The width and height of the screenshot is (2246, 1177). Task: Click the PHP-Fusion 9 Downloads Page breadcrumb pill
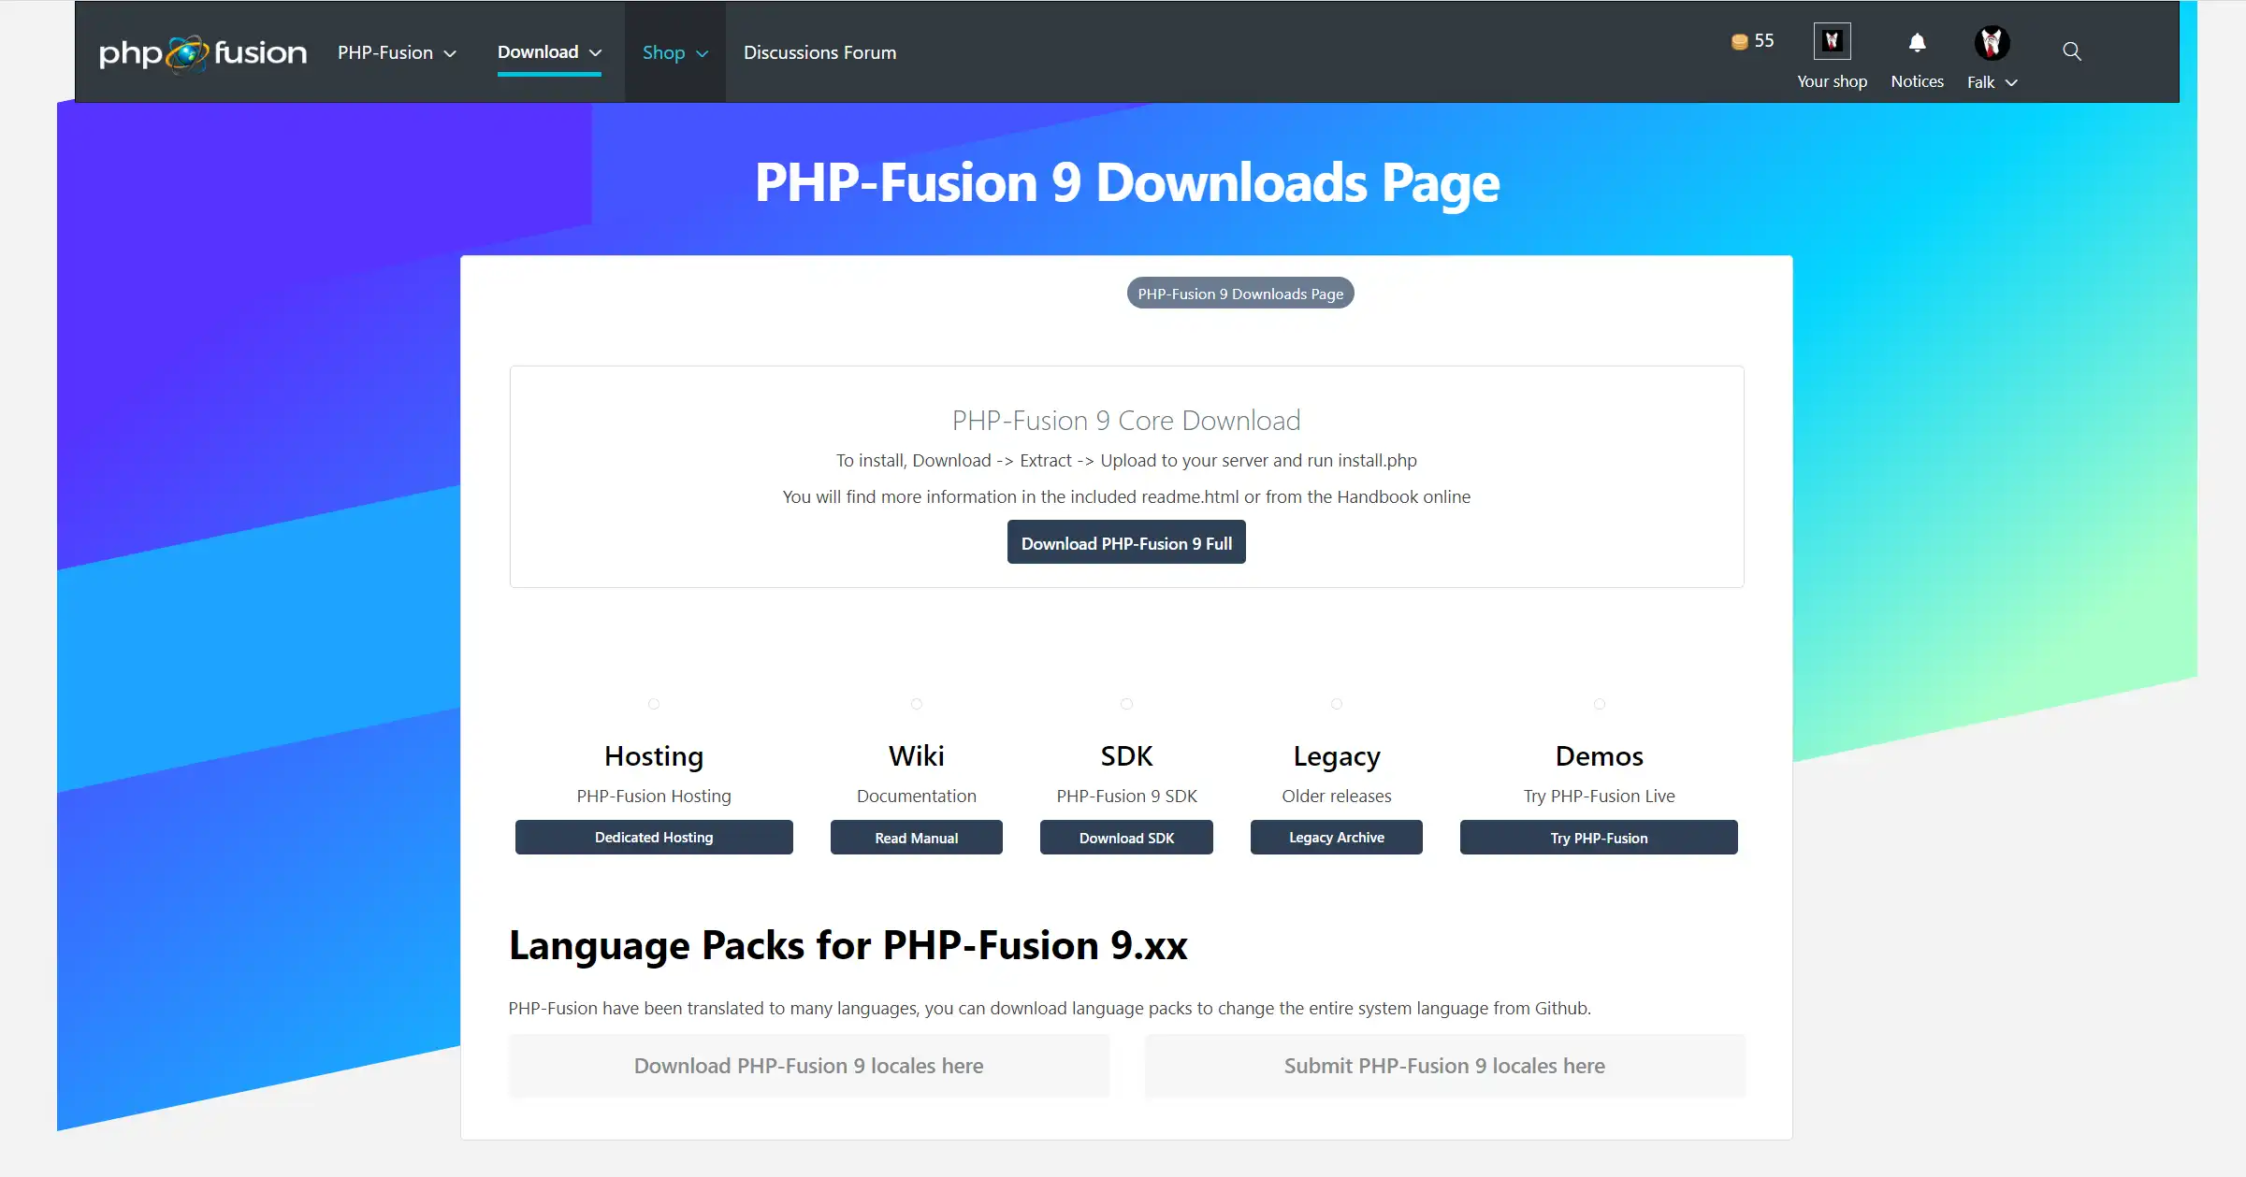1239,294
